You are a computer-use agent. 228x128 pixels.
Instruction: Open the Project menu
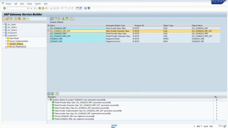coord(9,4)
